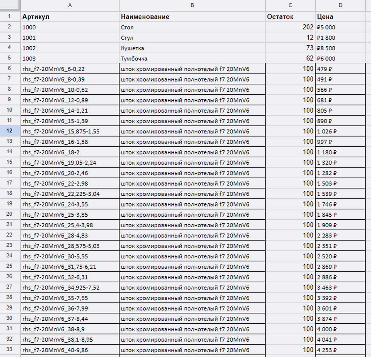Click price cell ₽1 800
Screen dimensions: 371x357
click(x=340, y=37)
